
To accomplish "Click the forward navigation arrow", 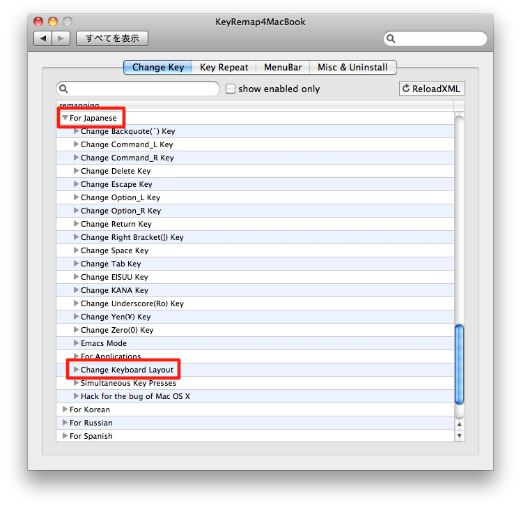I will click(x=61, y=39).
